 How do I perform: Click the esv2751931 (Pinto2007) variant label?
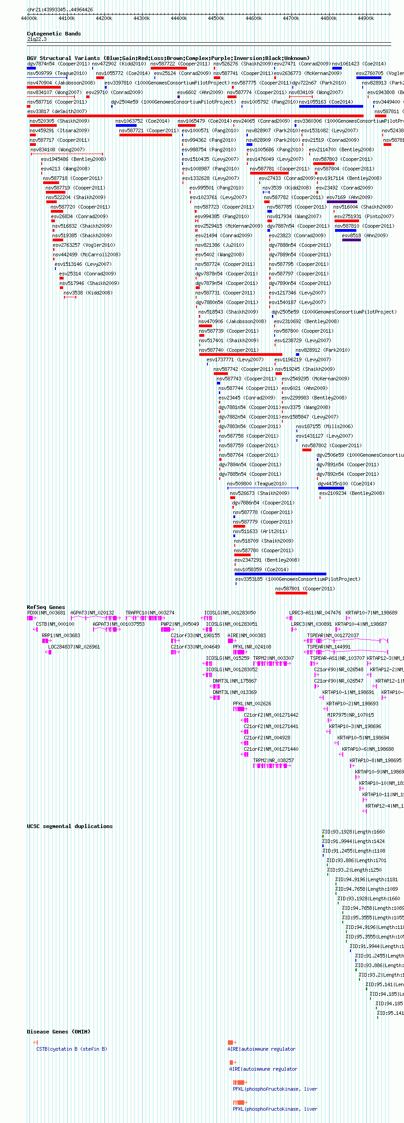click(364, 216)
